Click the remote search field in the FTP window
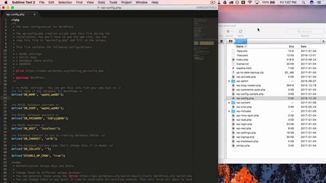This screenshot has height=183, width=326. click(x=305, y=32)
